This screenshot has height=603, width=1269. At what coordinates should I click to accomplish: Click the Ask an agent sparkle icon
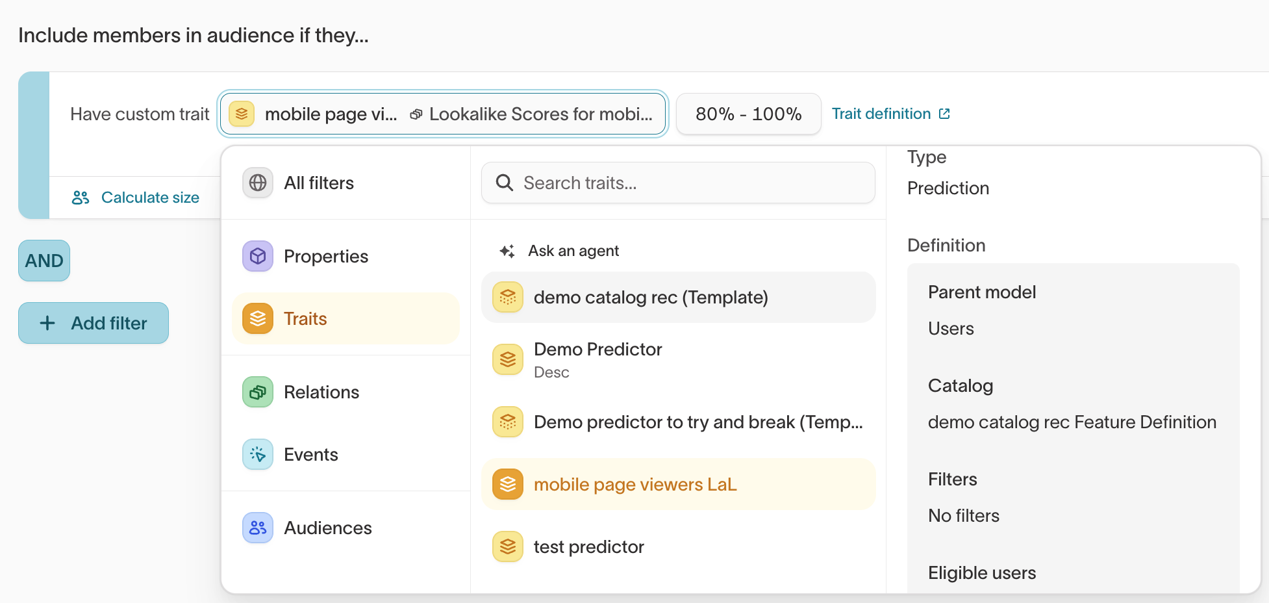507,251
